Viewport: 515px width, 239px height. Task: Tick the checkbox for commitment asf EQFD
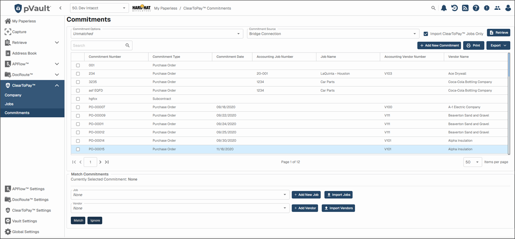tap(78, 91)
